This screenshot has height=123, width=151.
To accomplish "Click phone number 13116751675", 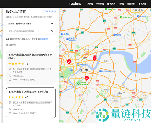I will (18, 109).
